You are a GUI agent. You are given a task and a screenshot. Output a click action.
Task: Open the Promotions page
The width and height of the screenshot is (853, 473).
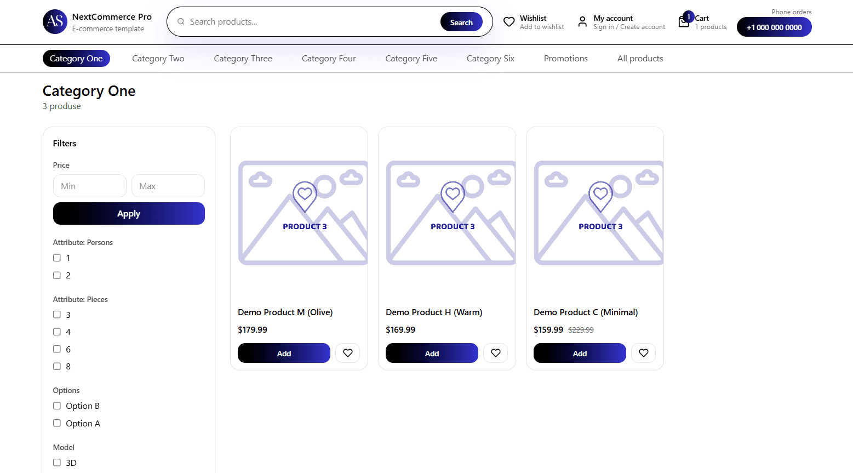pyautogui.click(x=565, y=58)
